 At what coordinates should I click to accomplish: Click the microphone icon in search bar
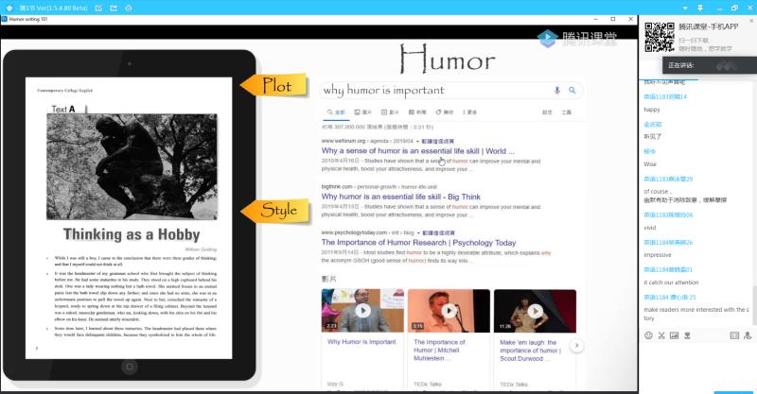[x=557, y=90]
